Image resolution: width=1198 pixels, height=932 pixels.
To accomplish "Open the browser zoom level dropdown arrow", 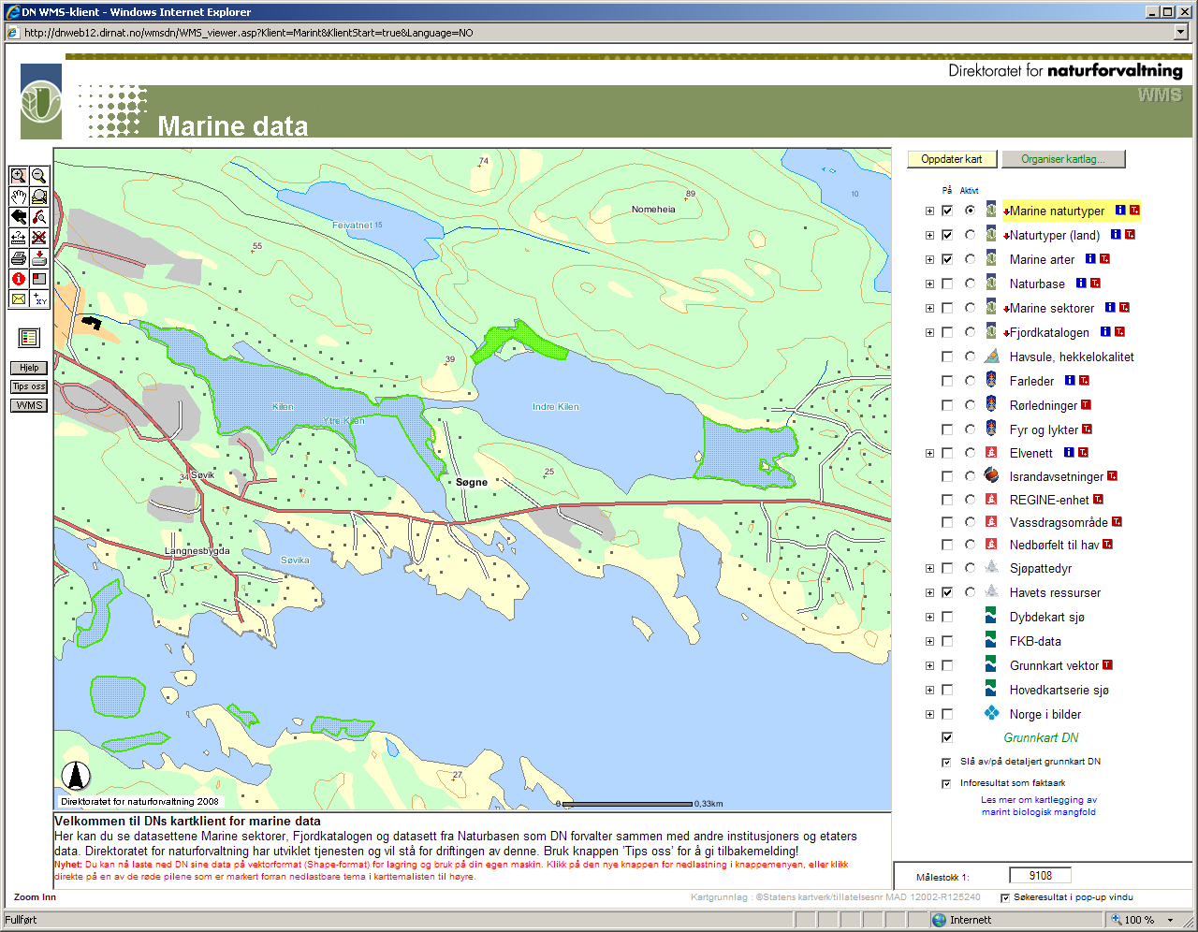I will 1171,920.
